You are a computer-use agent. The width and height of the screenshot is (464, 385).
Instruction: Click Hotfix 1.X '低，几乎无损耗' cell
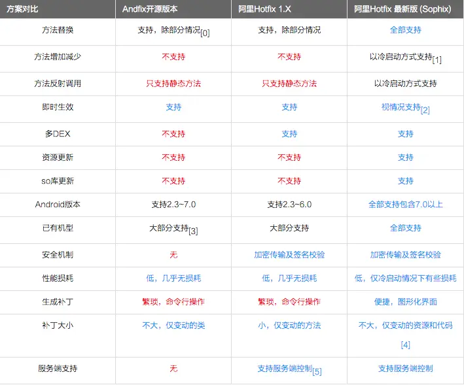pos(289,278)
